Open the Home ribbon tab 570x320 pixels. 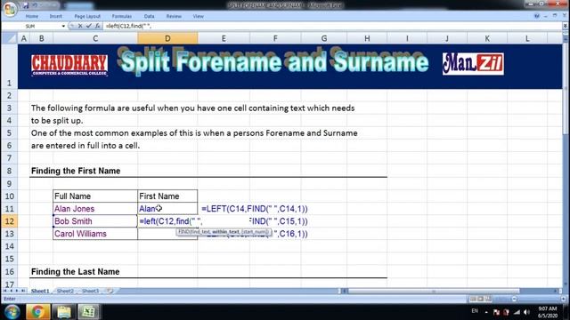pyautogui.click(x=32, y=16)
